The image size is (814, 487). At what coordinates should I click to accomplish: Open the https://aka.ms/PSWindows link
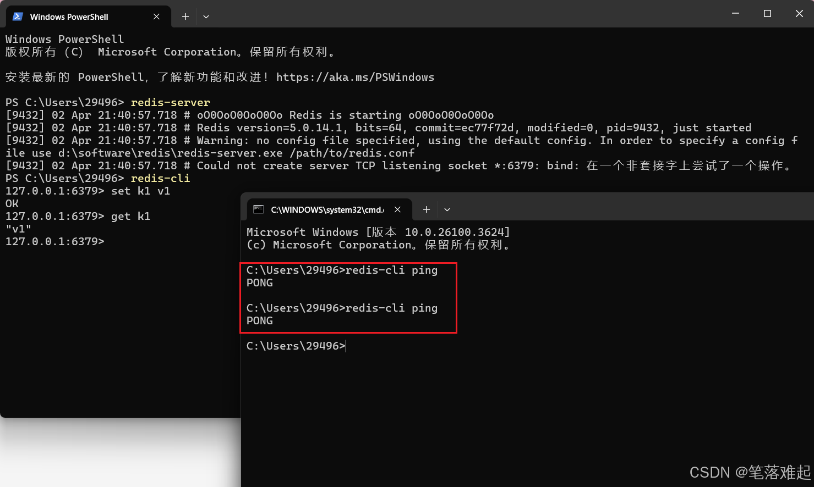point(355,77)
